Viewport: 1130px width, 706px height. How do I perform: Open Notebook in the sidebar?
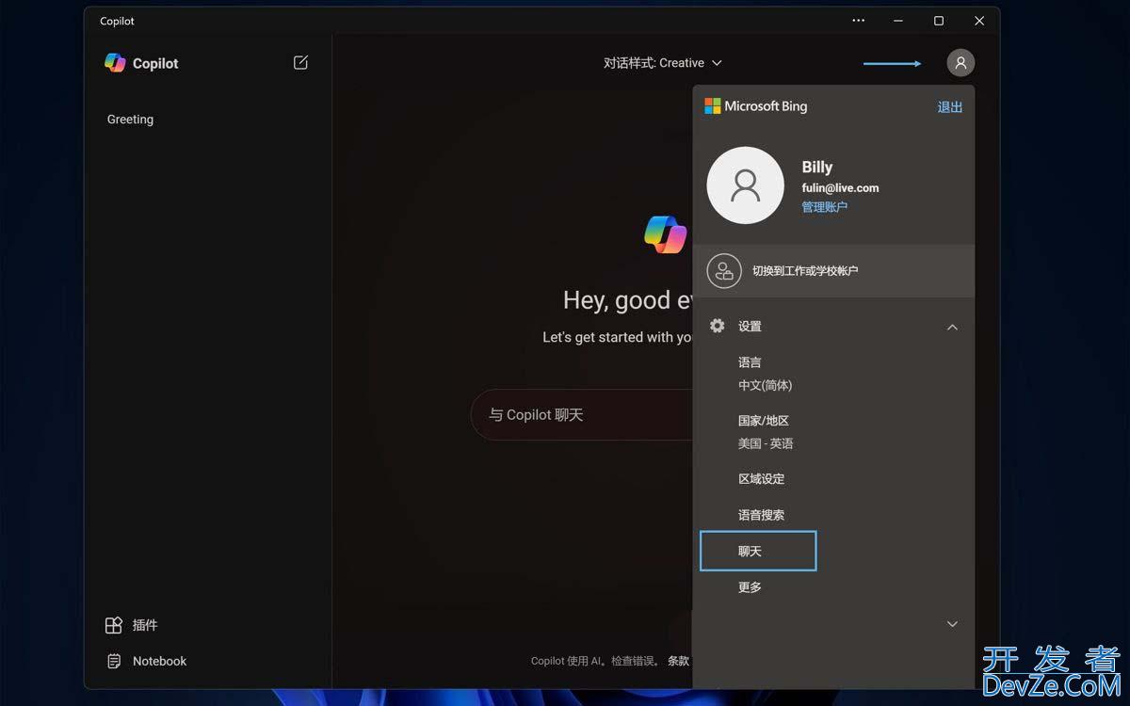160,661
